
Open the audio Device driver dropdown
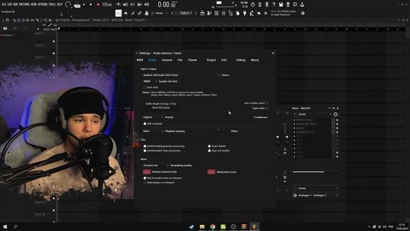click(x=181, y=75)
